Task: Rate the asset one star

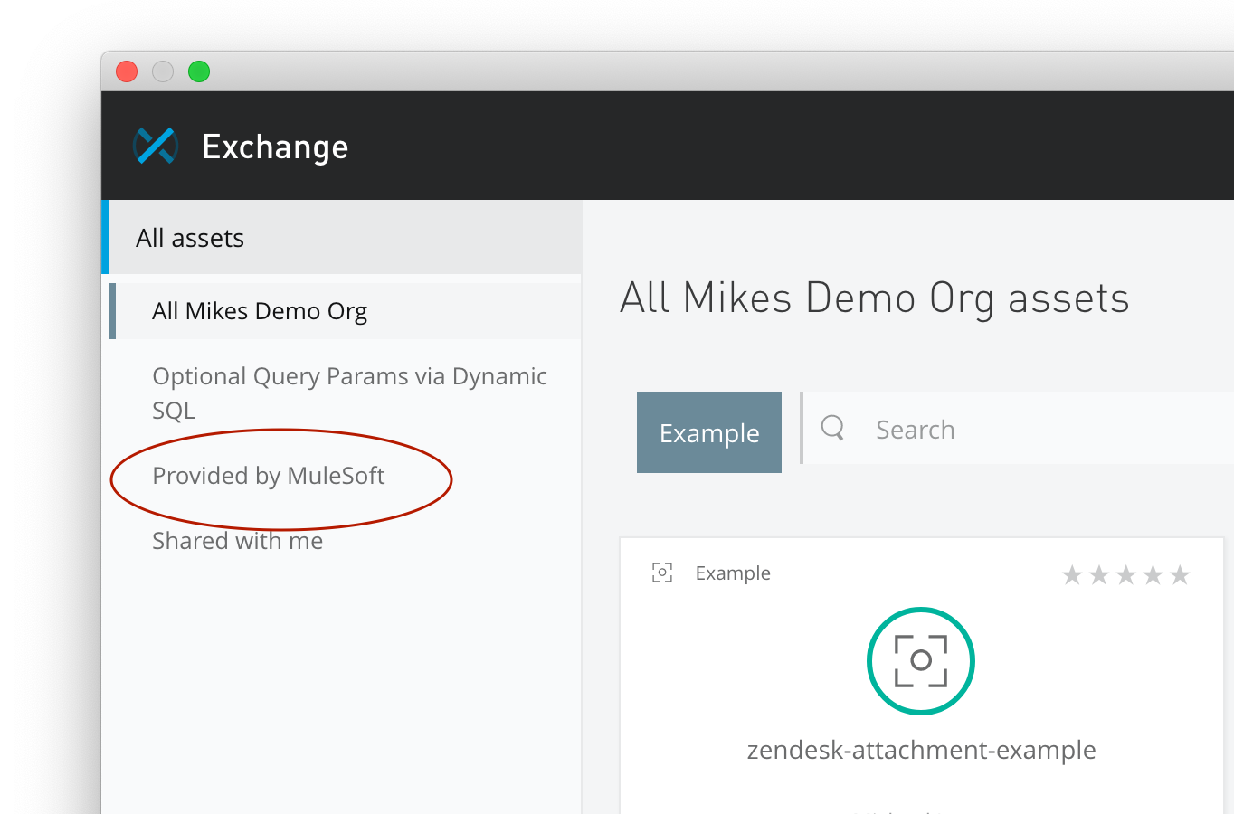Action: [x=1072, y=575]
